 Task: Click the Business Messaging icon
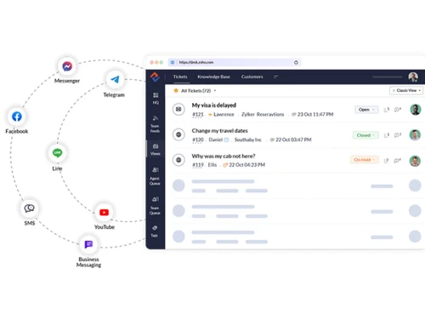coord(88,244)
